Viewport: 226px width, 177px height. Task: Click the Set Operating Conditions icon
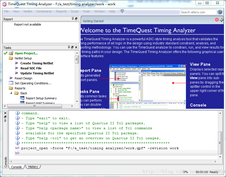pyautogui.click(x=11, y=83)
